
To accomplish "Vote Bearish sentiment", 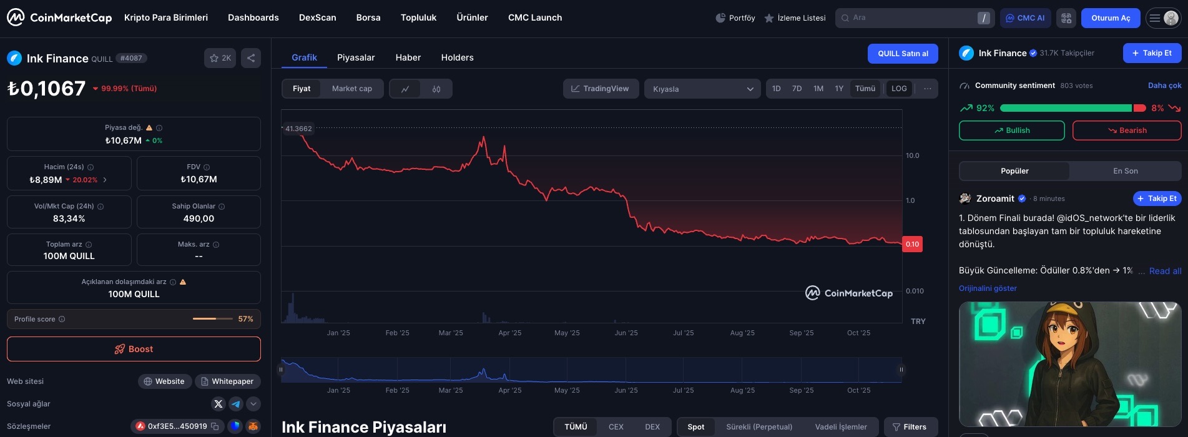I will point(1127,130).
